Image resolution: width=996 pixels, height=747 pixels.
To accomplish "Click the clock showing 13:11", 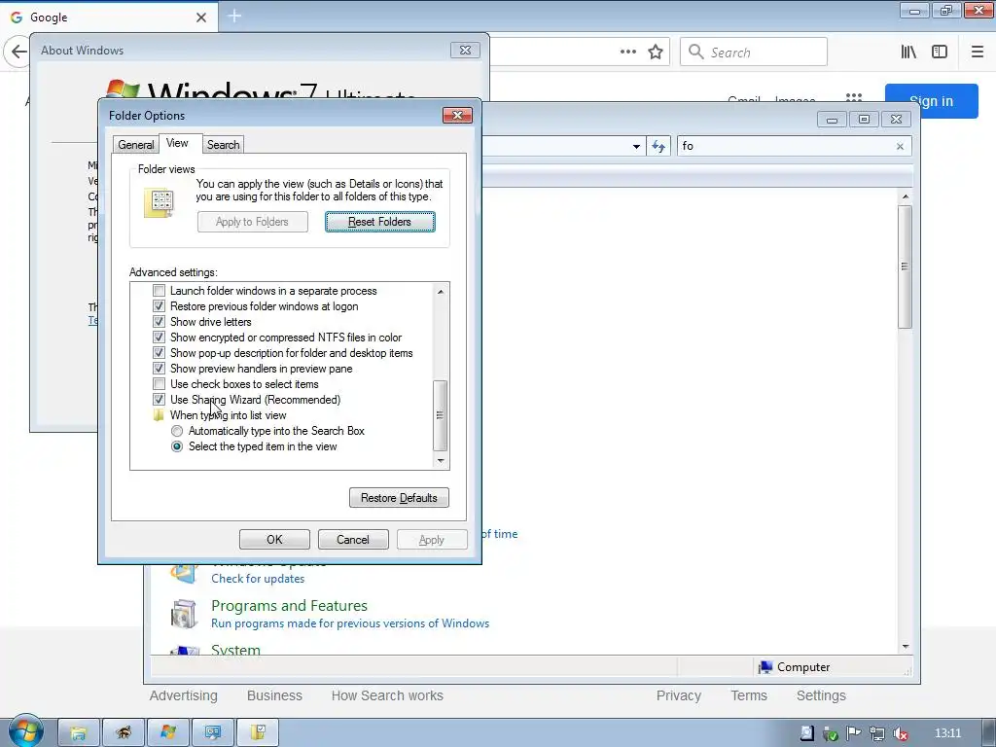I will click(x=947, y=733).
